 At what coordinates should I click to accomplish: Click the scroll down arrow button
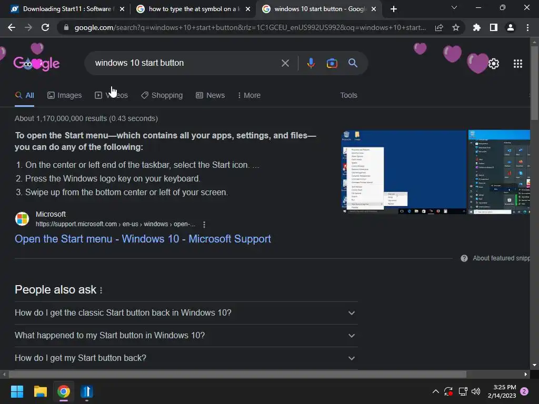point(534,365)
